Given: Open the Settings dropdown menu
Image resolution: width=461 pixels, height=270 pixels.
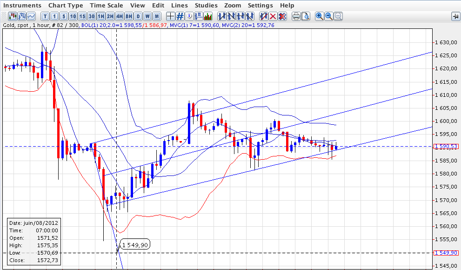Looking at the screenshot, I should (260, 5).
